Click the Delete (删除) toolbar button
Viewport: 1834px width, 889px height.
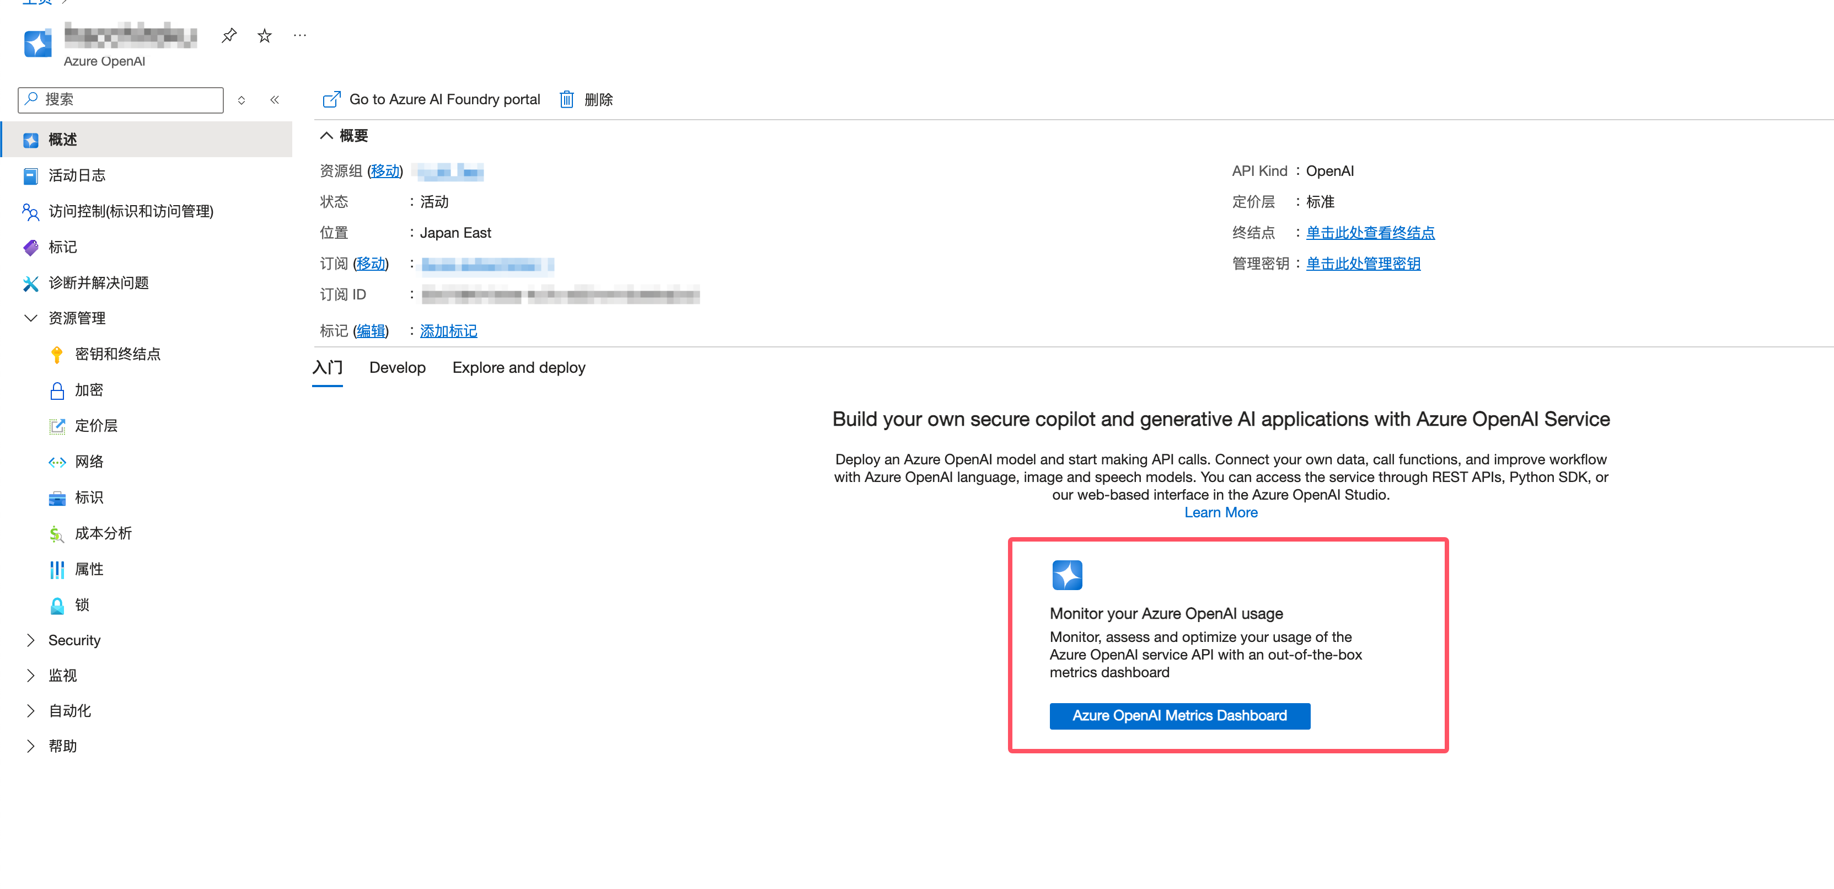coord(586,100)
